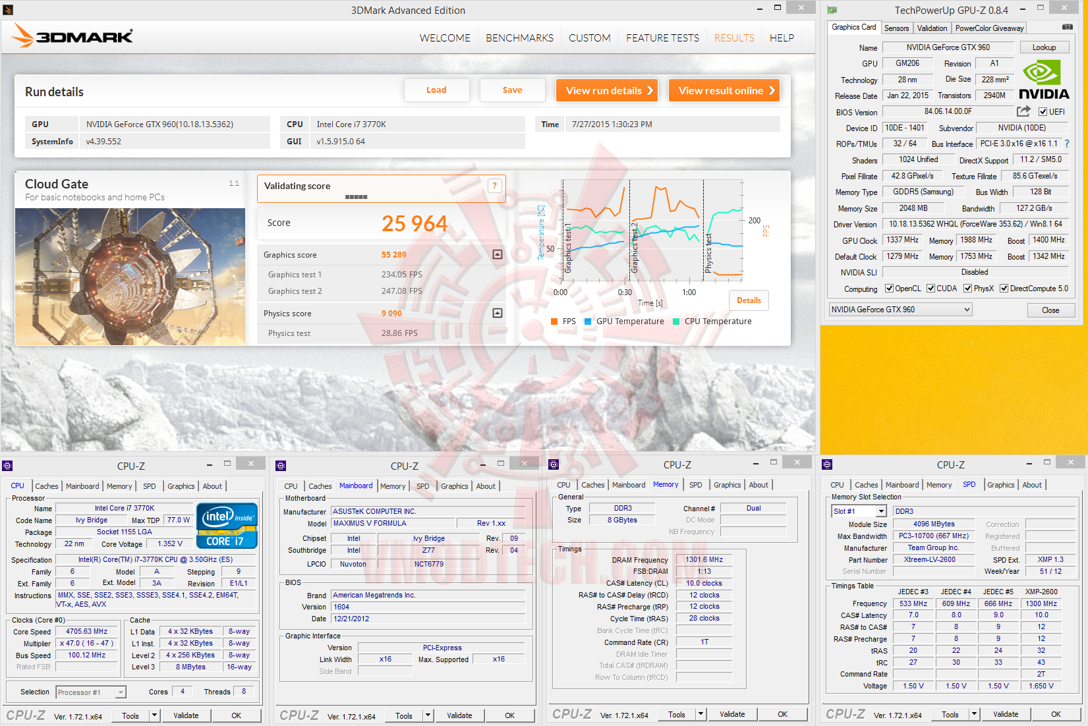Click the Cloud Gate benchmark thumbnail image
Image resolution: width=1088 pixels, height=726 pixels.
point(130,277)
